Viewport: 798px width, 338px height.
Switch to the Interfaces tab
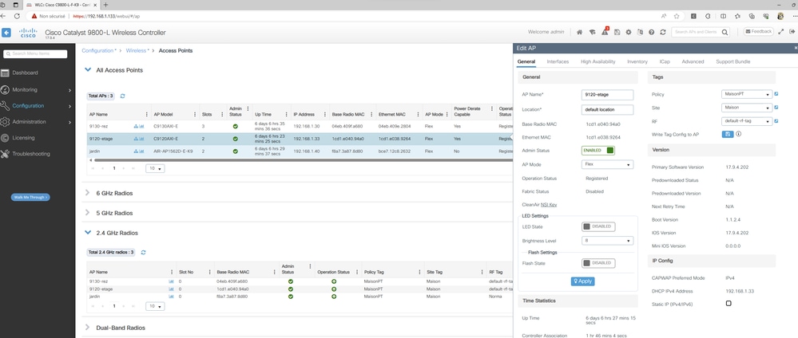click(x=558, y=61)
